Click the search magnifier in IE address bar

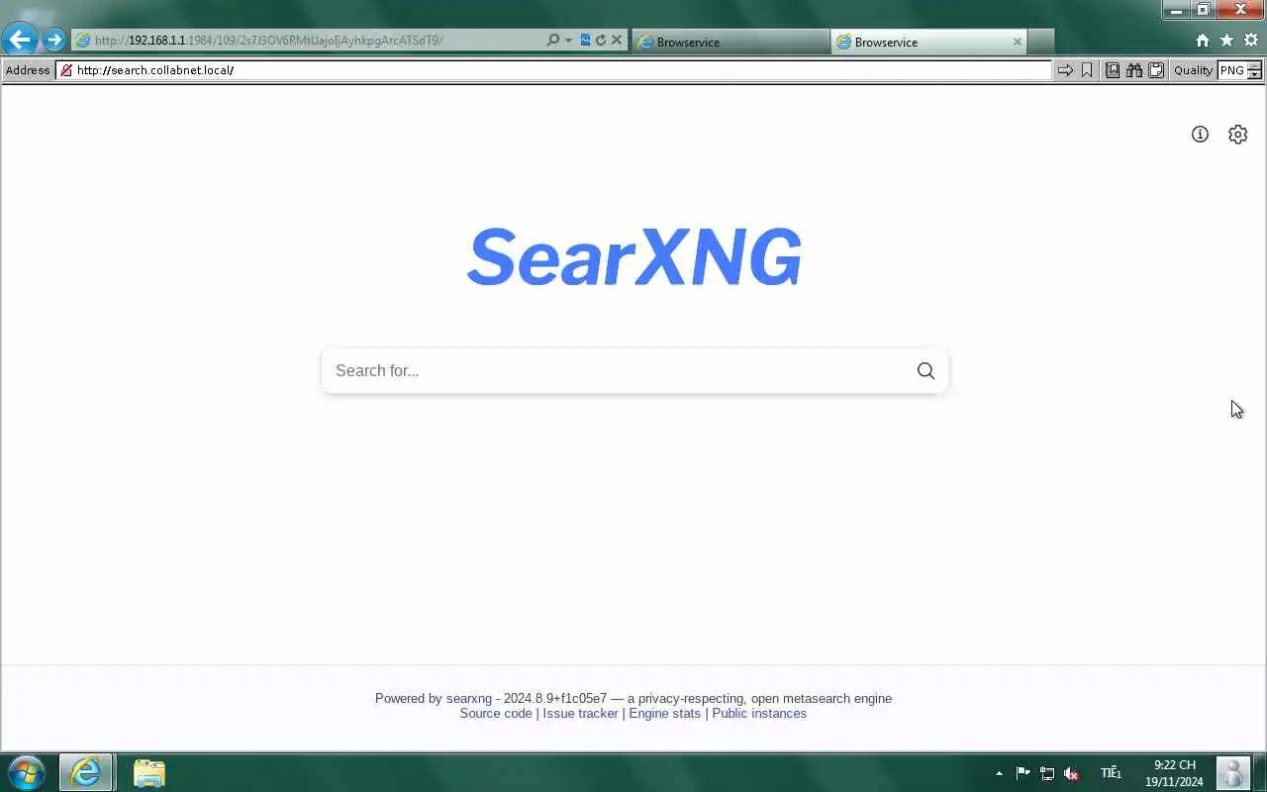[x=552, y=41]
